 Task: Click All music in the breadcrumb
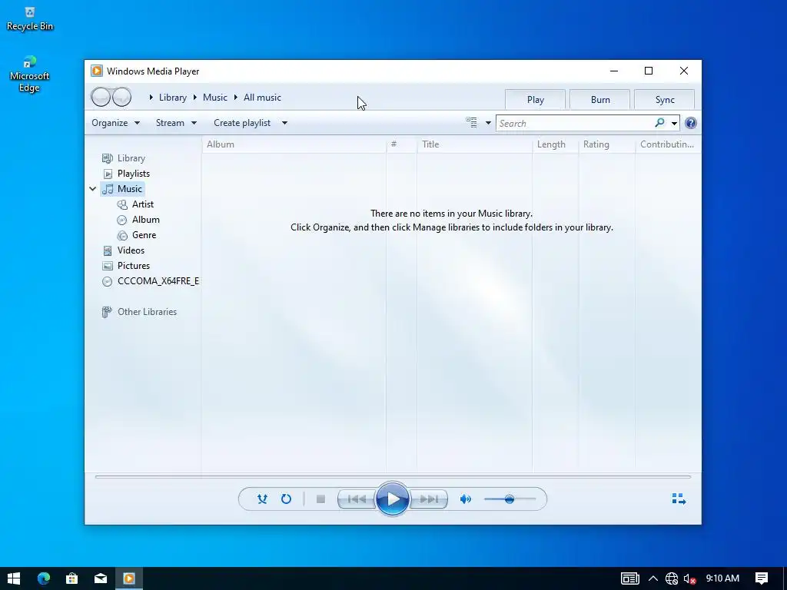(262, 98)
